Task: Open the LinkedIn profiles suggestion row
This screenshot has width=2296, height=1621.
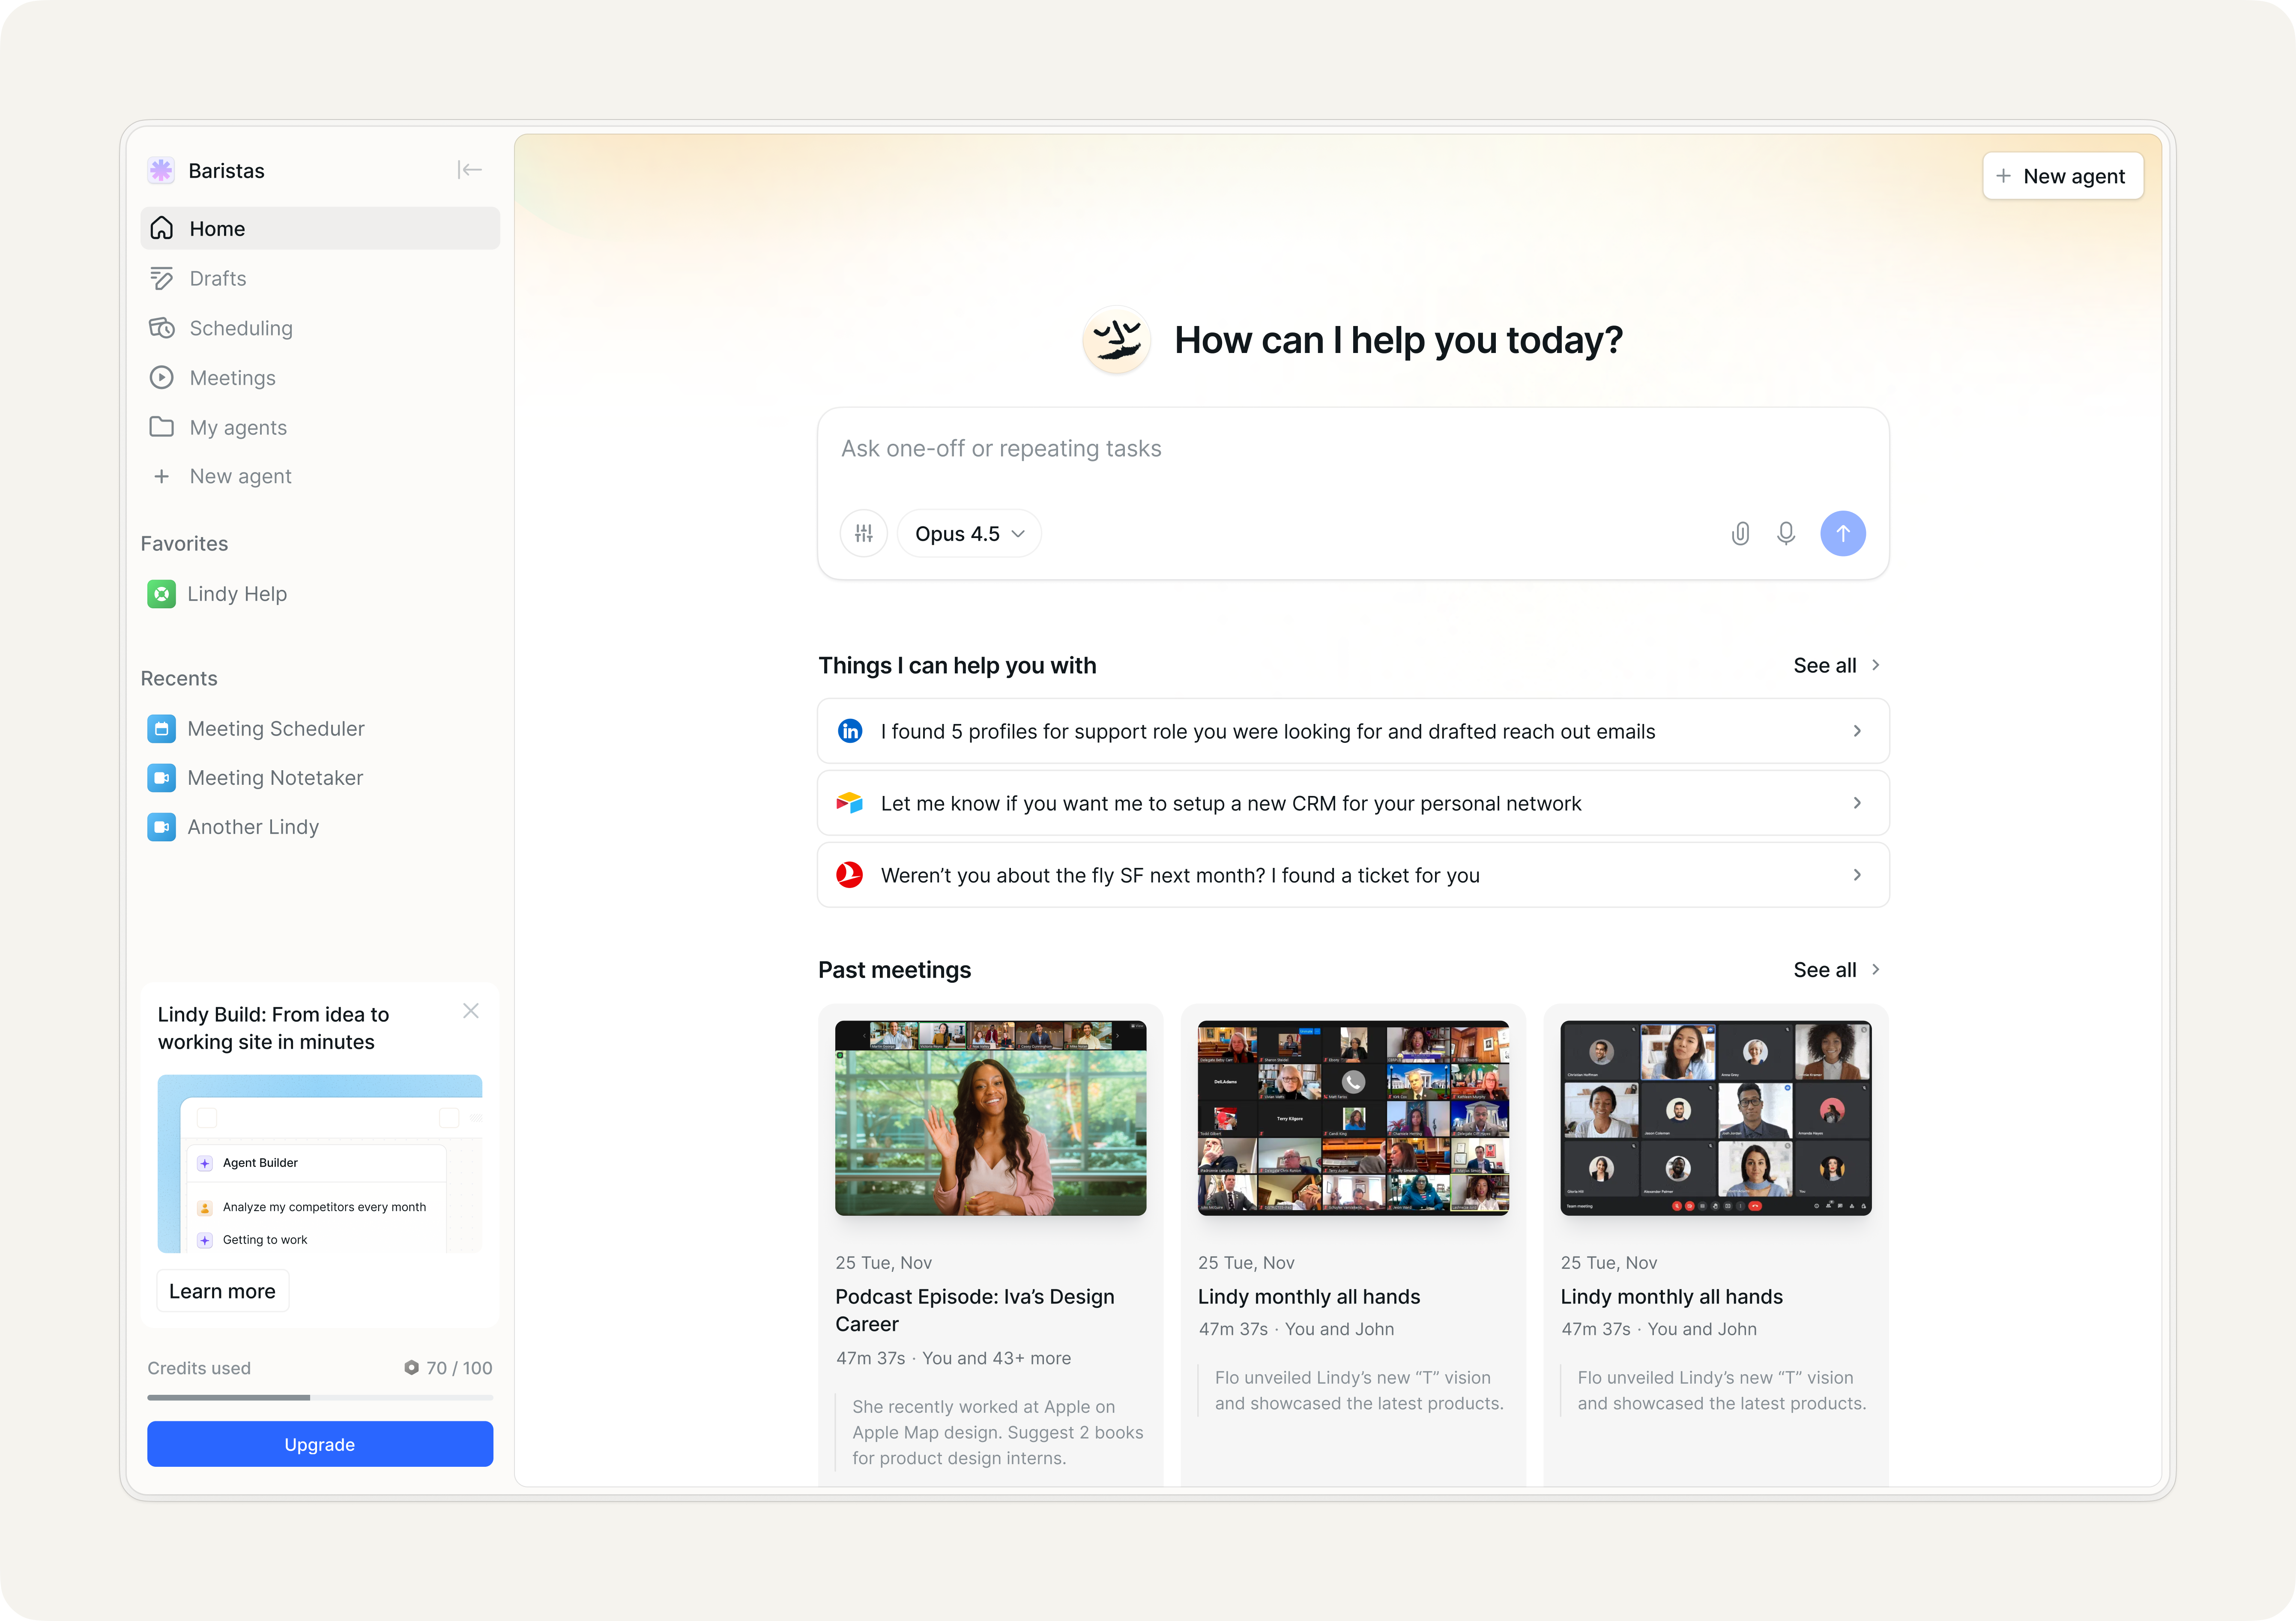Action: [x=1353, y=731]
